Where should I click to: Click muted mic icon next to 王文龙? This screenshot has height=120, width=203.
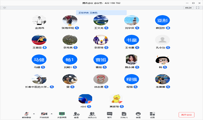(x=107, y=28)
